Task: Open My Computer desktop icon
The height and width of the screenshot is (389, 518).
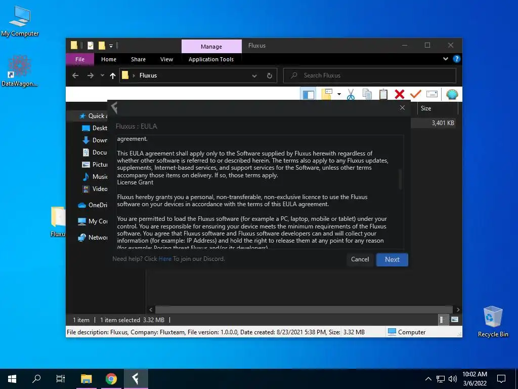Action: [x=20, y=21]
